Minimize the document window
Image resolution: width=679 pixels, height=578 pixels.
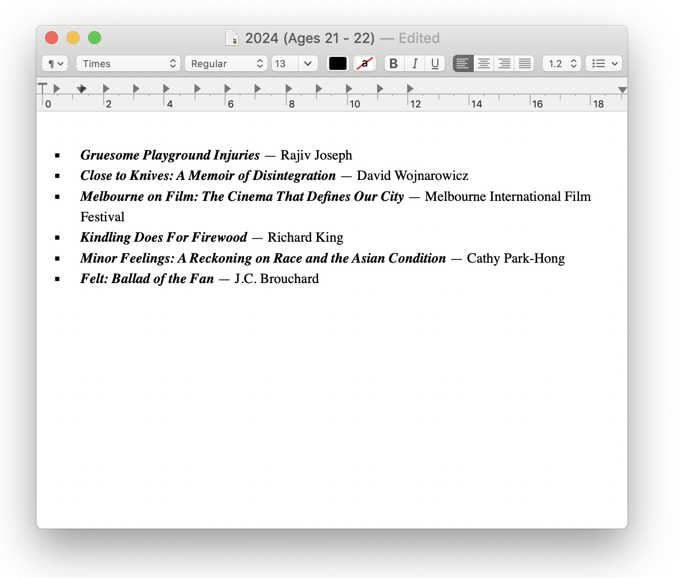pos(73,38)
